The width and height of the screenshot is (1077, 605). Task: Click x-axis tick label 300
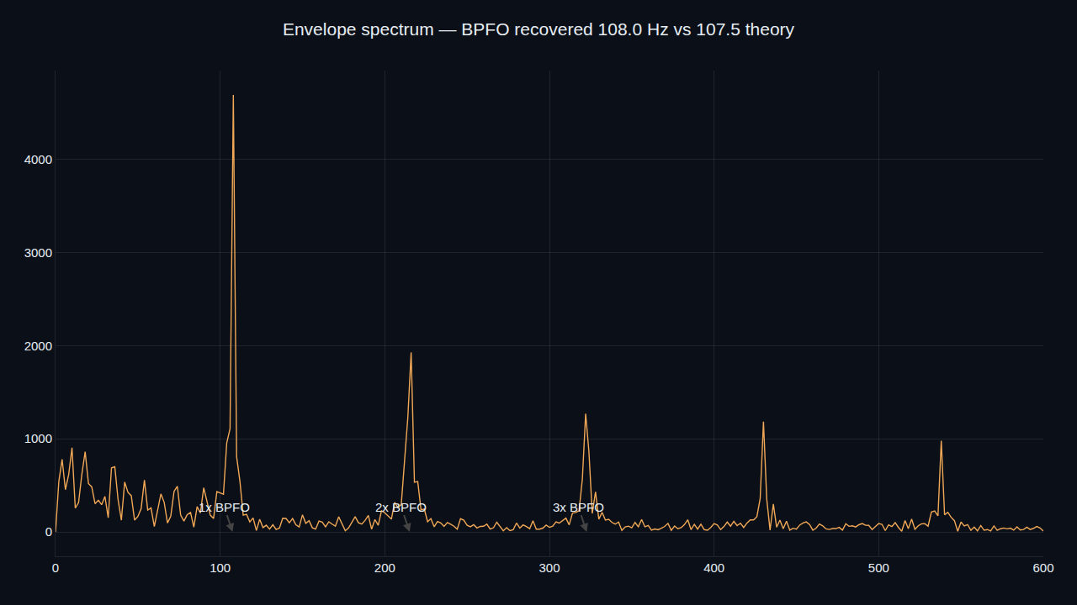tap(549, 569)
